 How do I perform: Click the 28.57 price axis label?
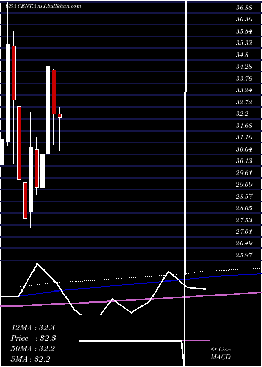click(x=244, y=197)
